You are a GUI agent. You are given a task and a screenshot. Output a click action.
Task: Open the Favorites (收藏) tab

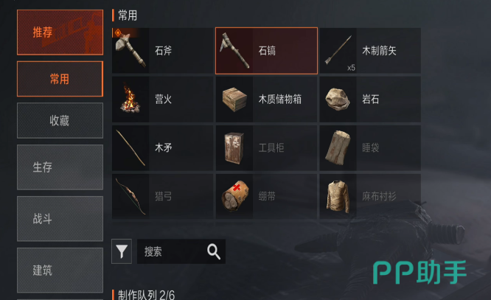pos(60,121)
